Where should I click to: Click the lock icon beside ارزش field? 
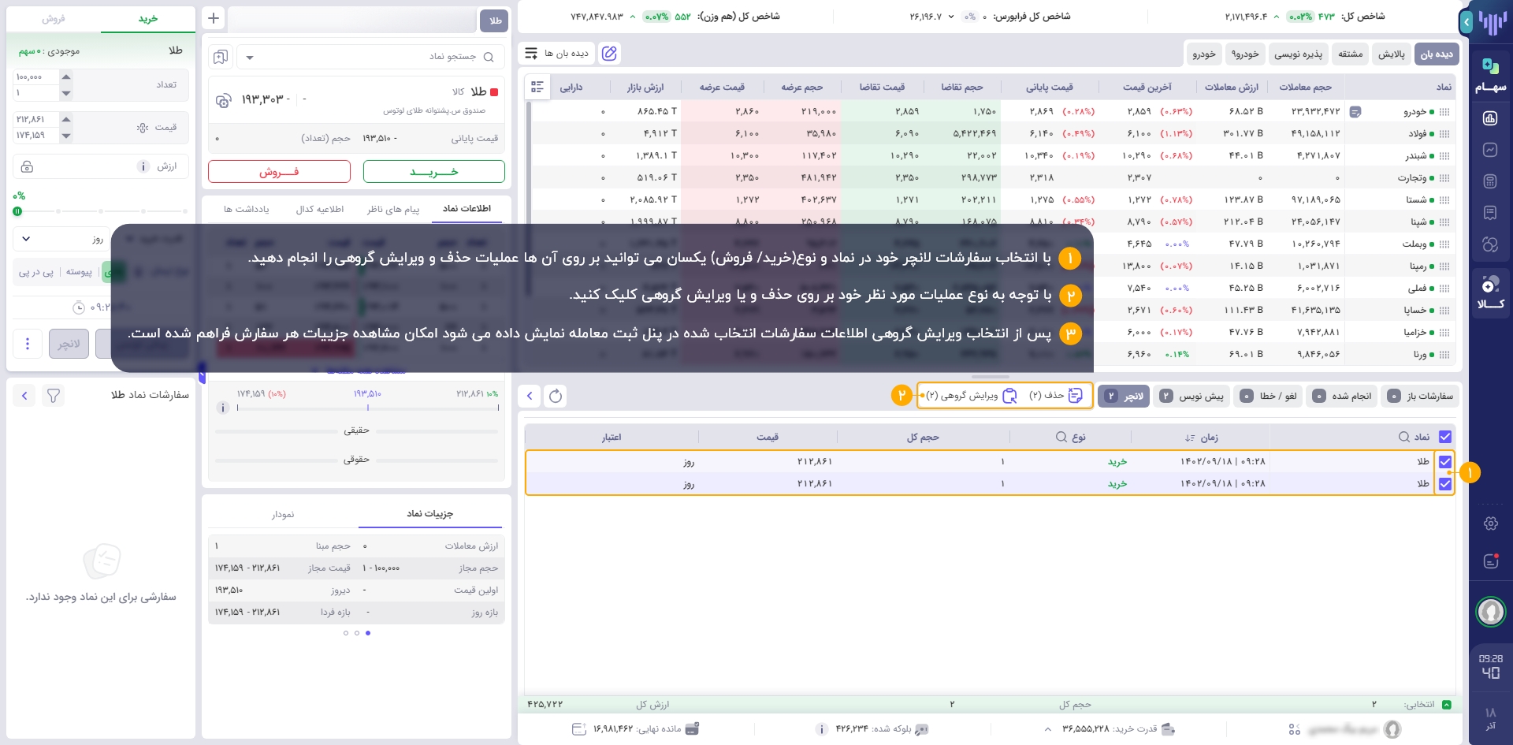coord(28,166)
